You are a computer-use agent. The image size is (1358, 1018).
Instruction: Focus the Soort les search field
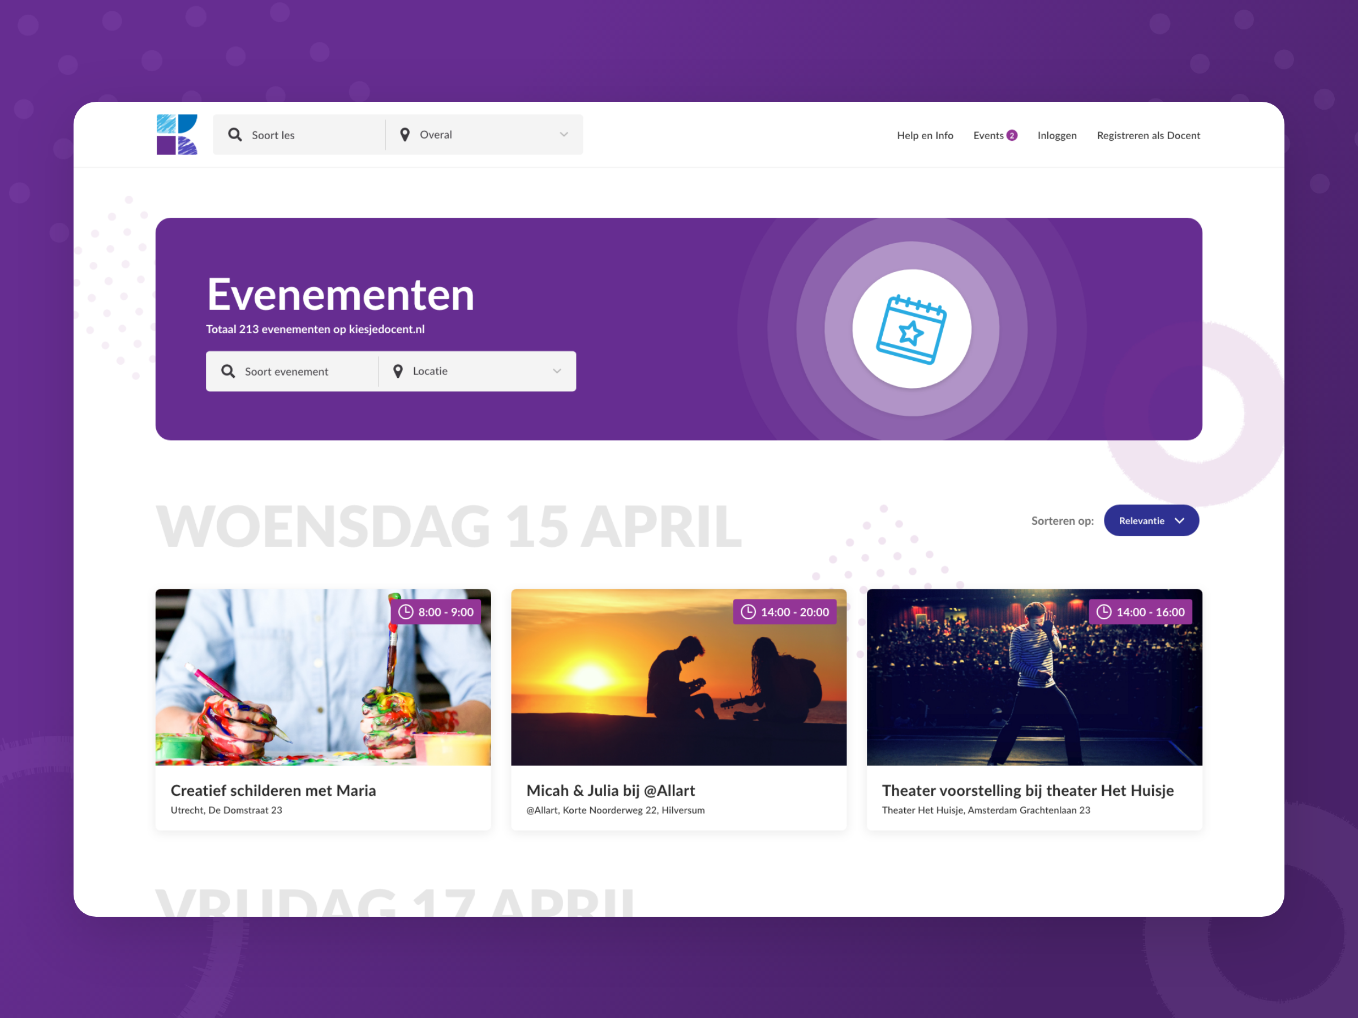pyautogui.click(x=299, y=135)
